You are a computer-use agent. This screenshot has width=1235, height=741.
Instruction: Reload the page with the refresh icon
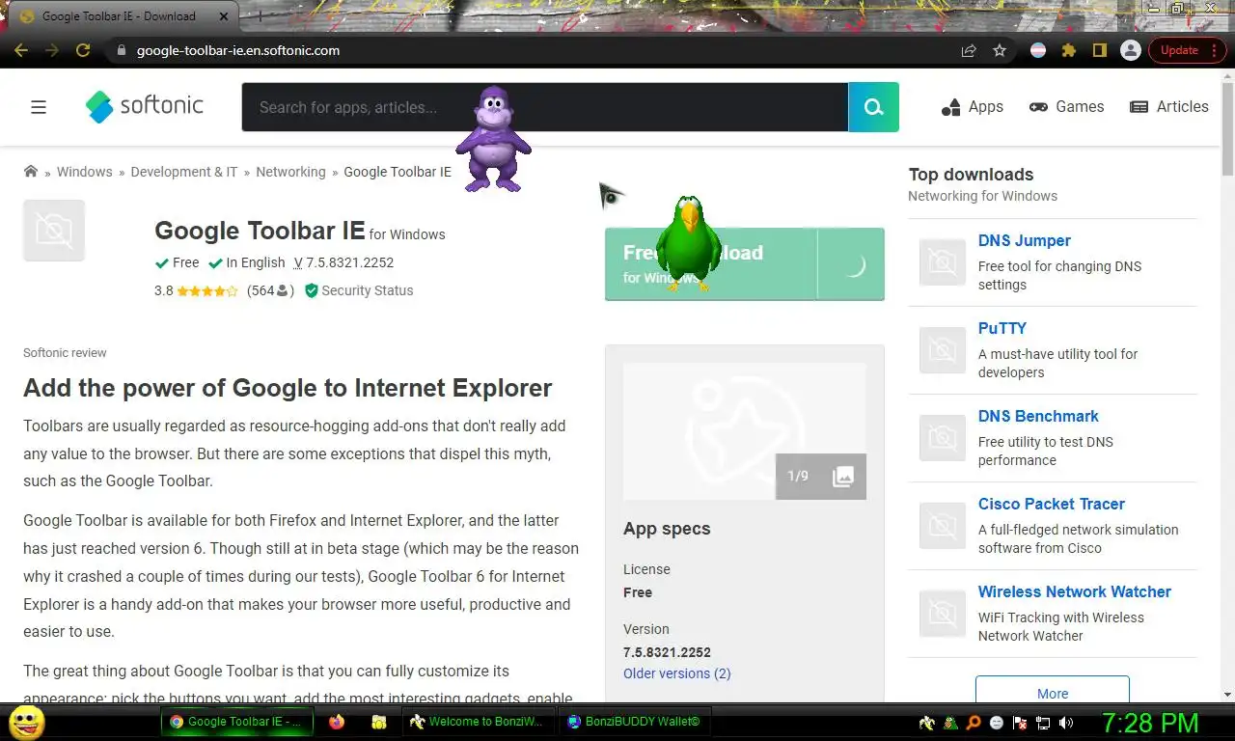pyautogui.click(x=83, y=50)
